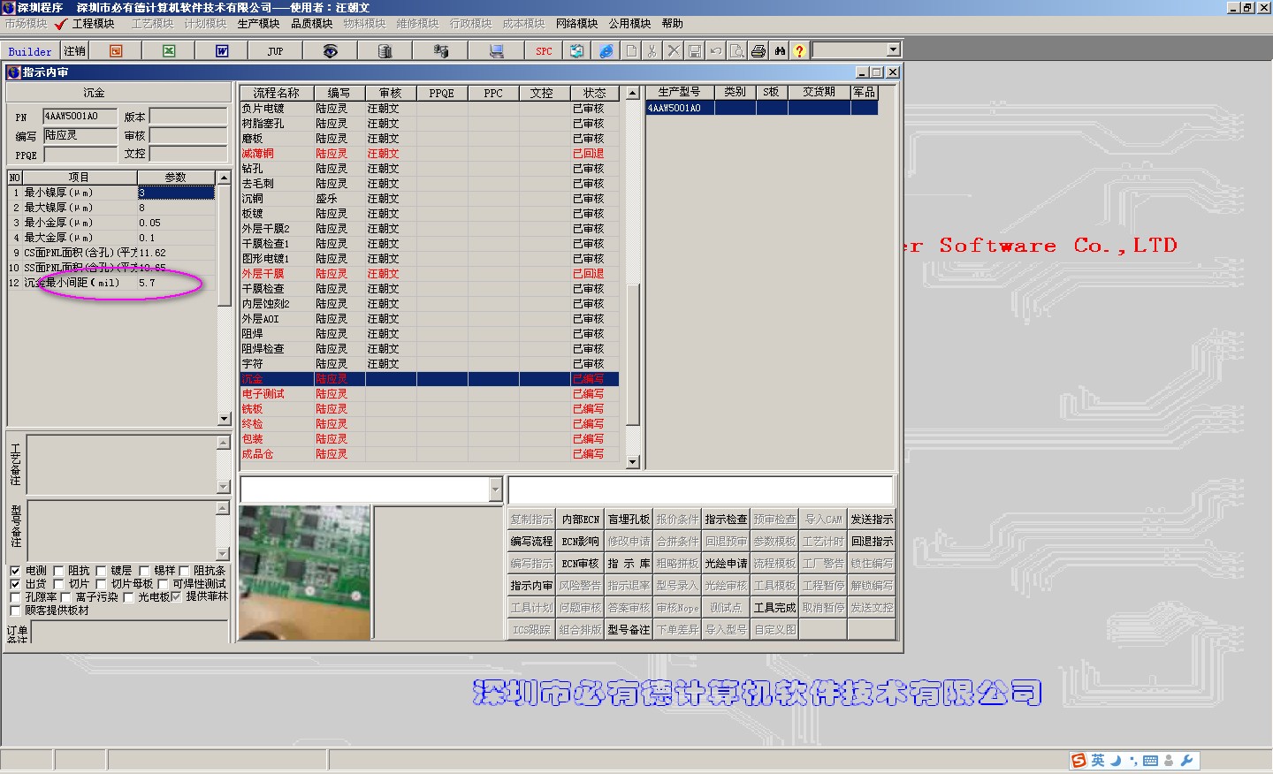Enable the 阻抗 checkbox
The image size is (1273, 774).
58,571
